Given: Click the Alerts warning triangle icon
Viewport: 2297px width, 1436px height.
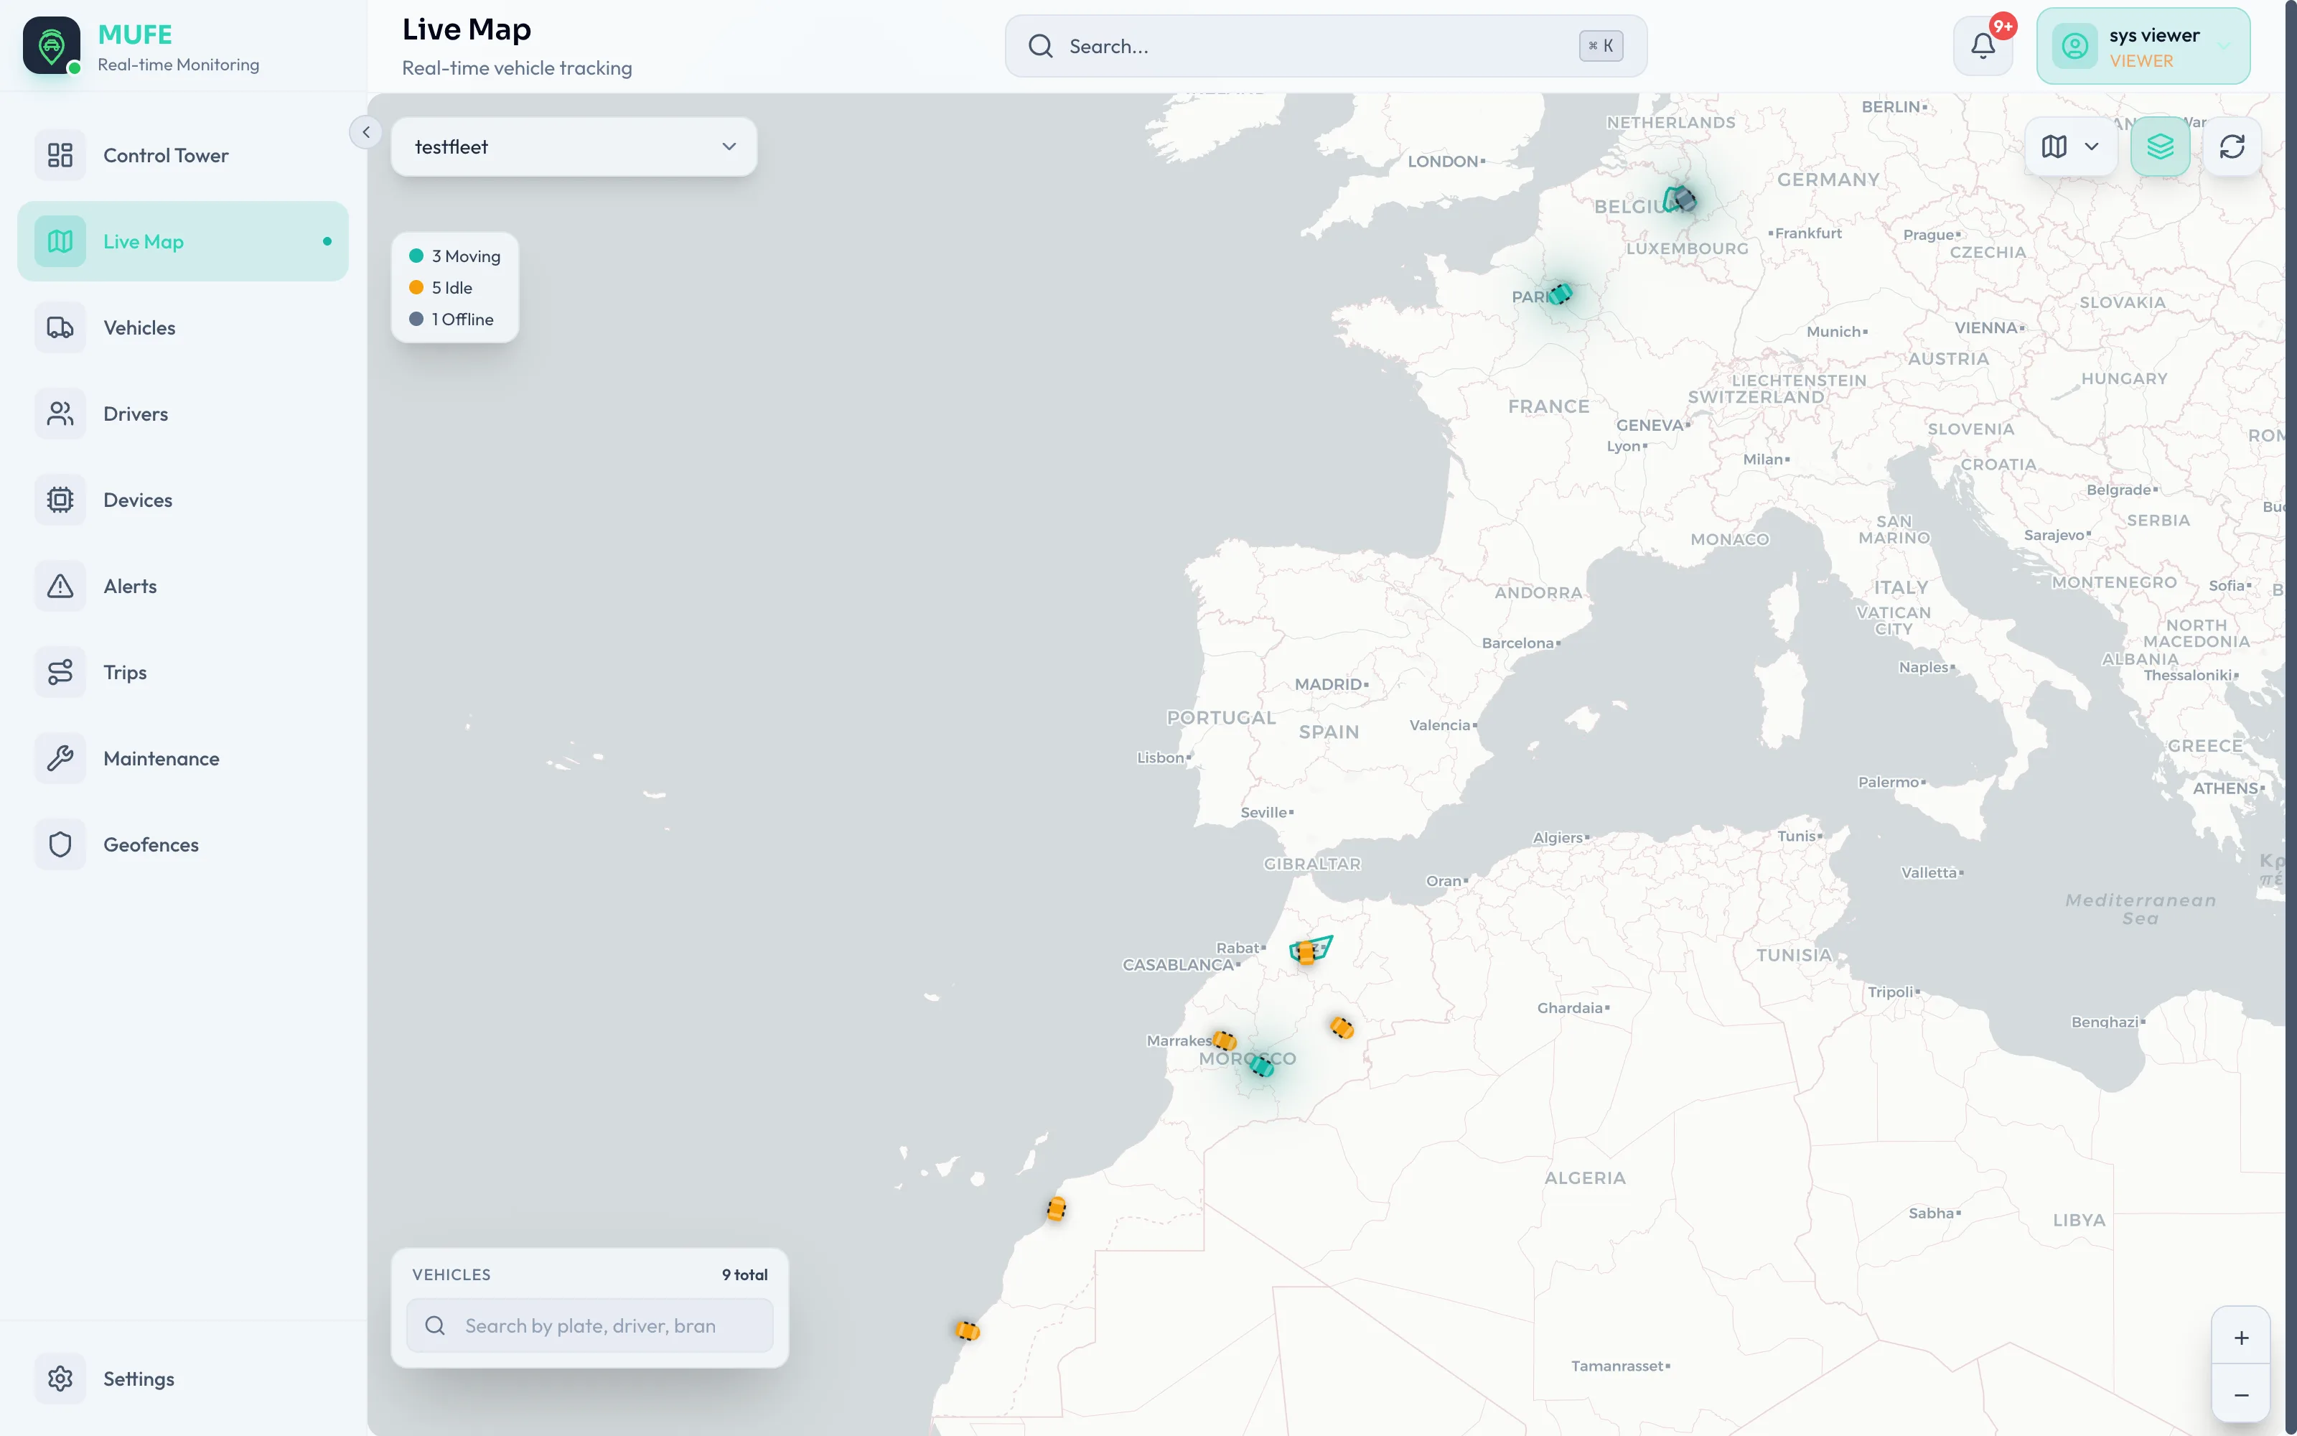Looking at the screenshot, I should coord(60,586).
